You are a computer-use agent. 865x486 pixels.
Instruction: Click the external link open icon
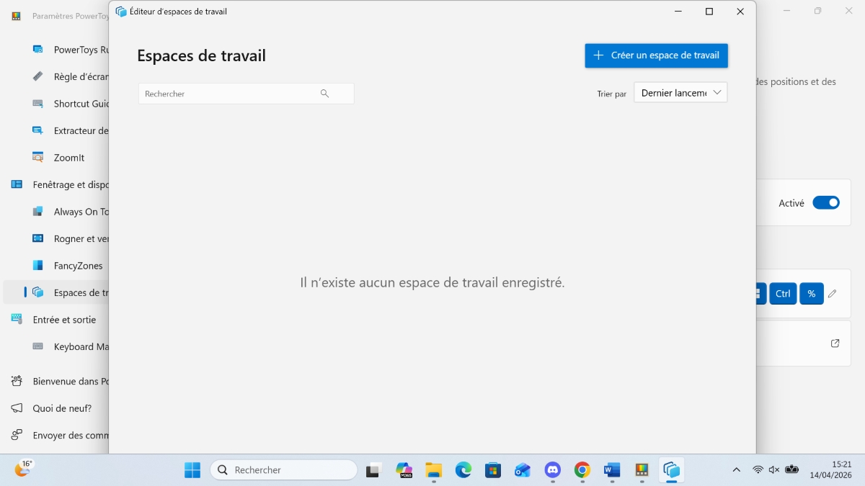(835, 343)
